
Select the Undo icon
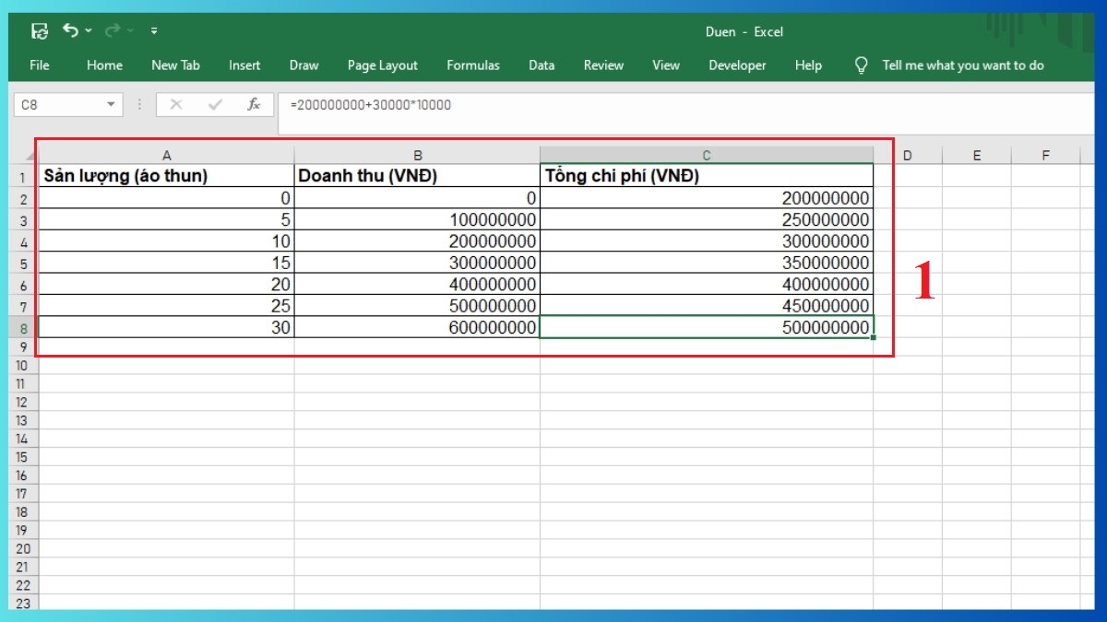pyautogui.click(x=71, y=30)
